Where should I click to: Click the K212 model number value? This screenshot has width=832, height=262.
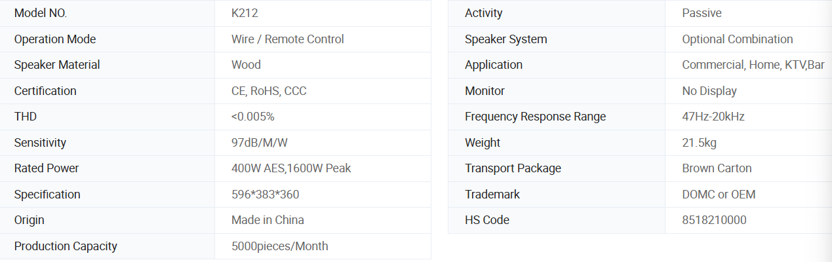click(240, 13)
